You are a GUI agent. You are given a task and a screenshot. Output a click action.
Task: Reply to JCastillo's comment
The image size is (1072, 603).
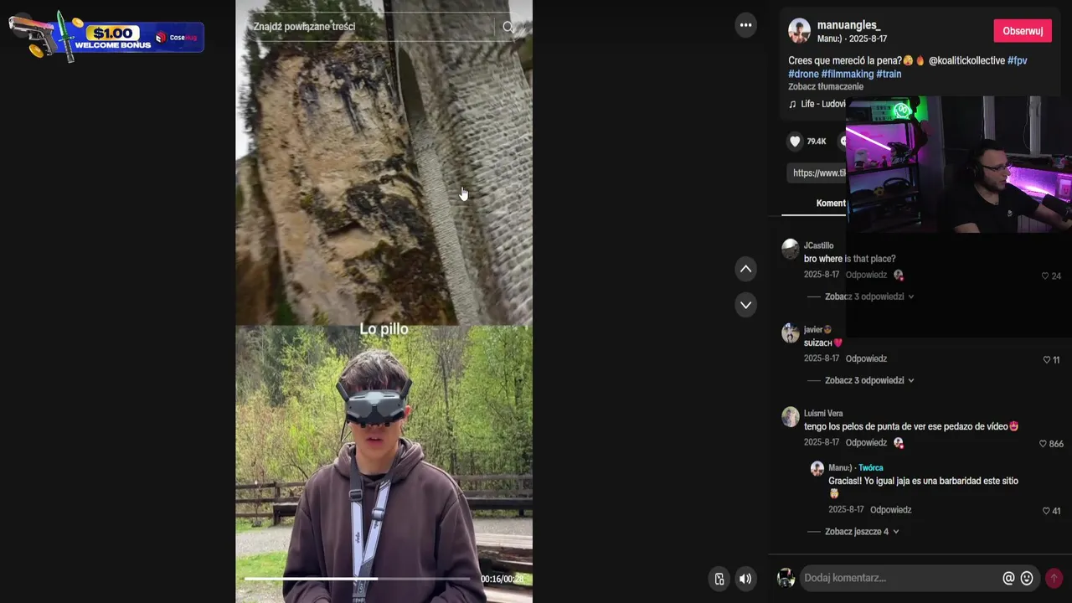(x=866, y=275)
